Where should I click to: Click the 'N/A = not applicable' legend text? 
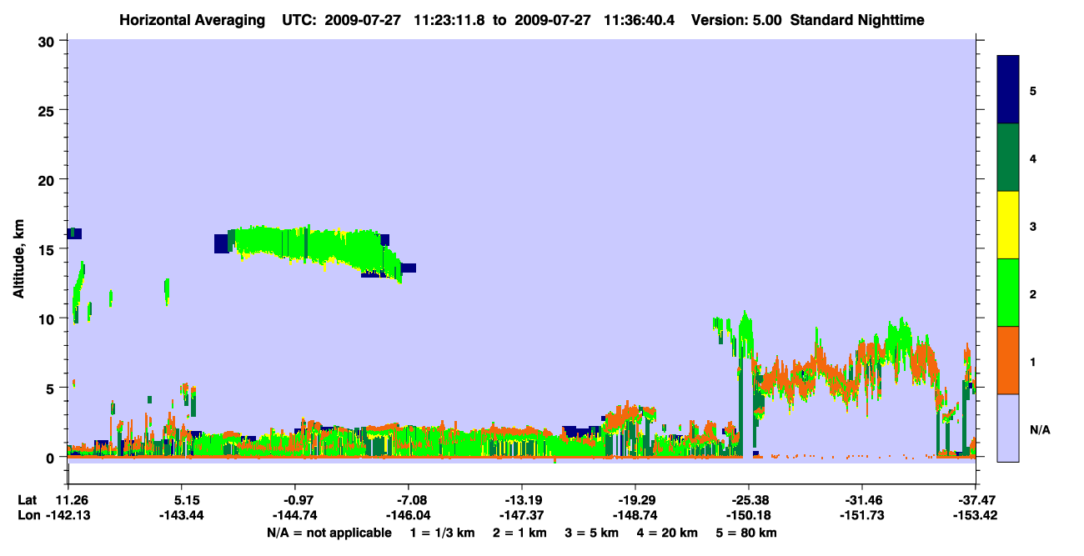click(x=329, y=533)
